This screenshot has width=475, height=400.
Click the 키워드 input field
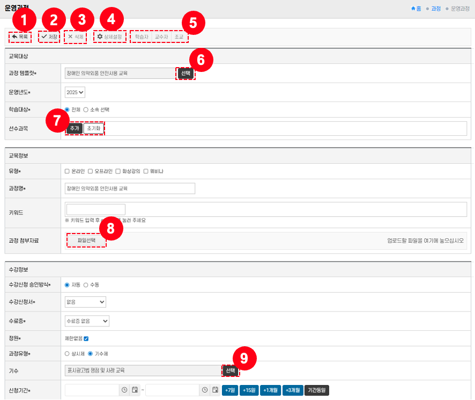pos(95,209)
